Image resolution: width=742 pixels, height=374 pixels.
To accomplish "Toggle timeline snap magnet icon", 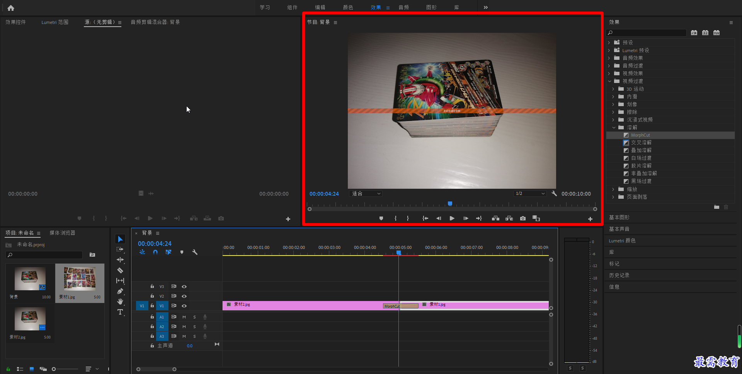I will [x=155, y=252].
